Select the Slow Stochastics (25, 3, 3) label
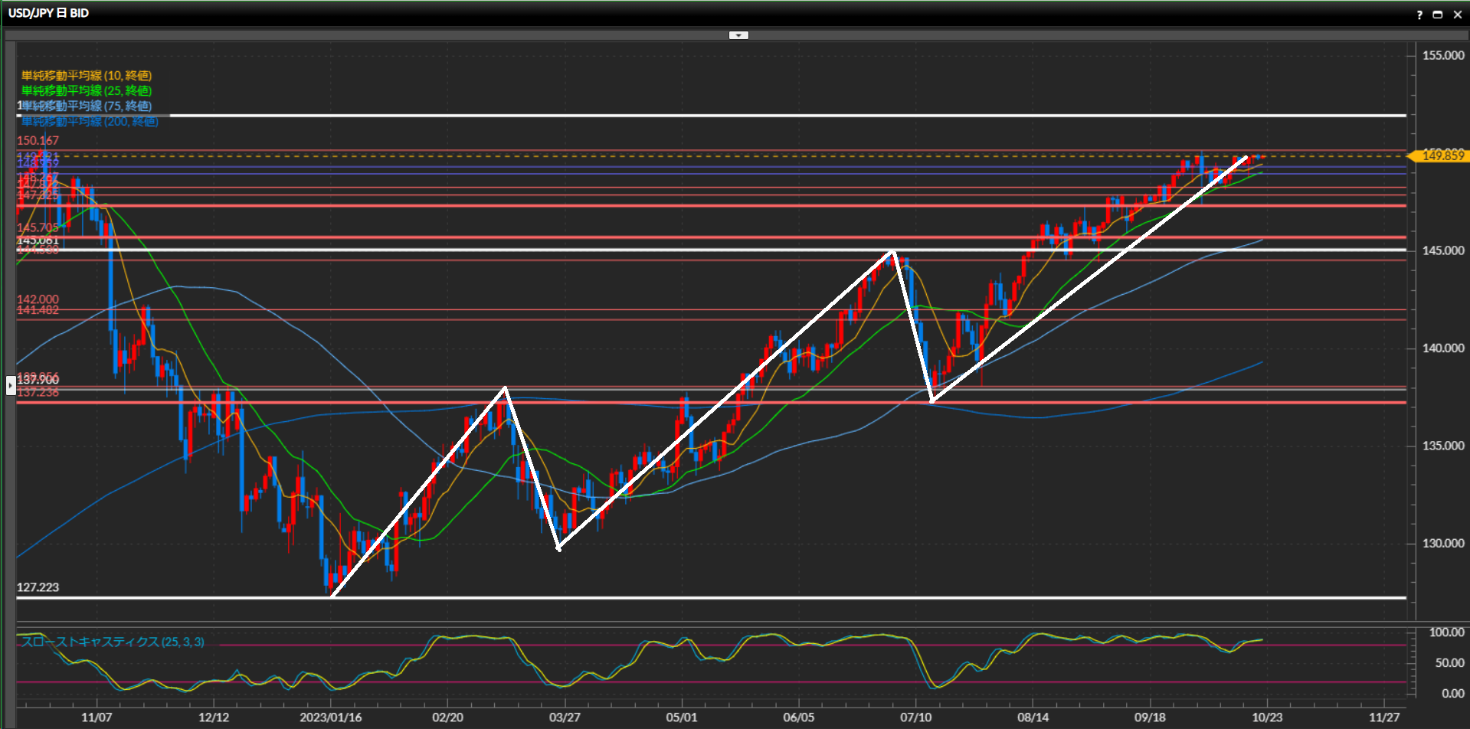This screenshot has height=729, width=1470. point(113,642)
